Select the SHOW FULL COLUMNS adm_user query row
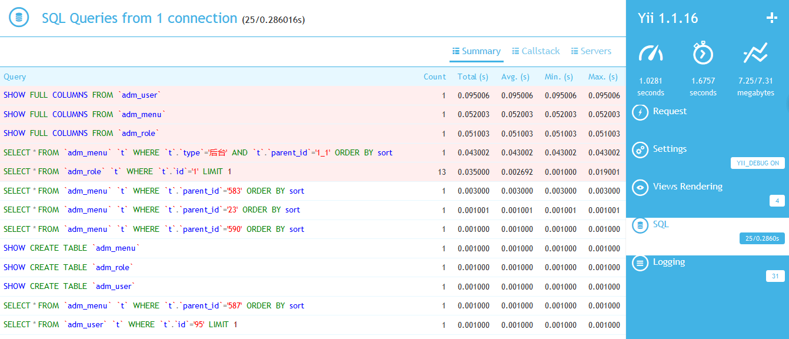 click(82, 95)
